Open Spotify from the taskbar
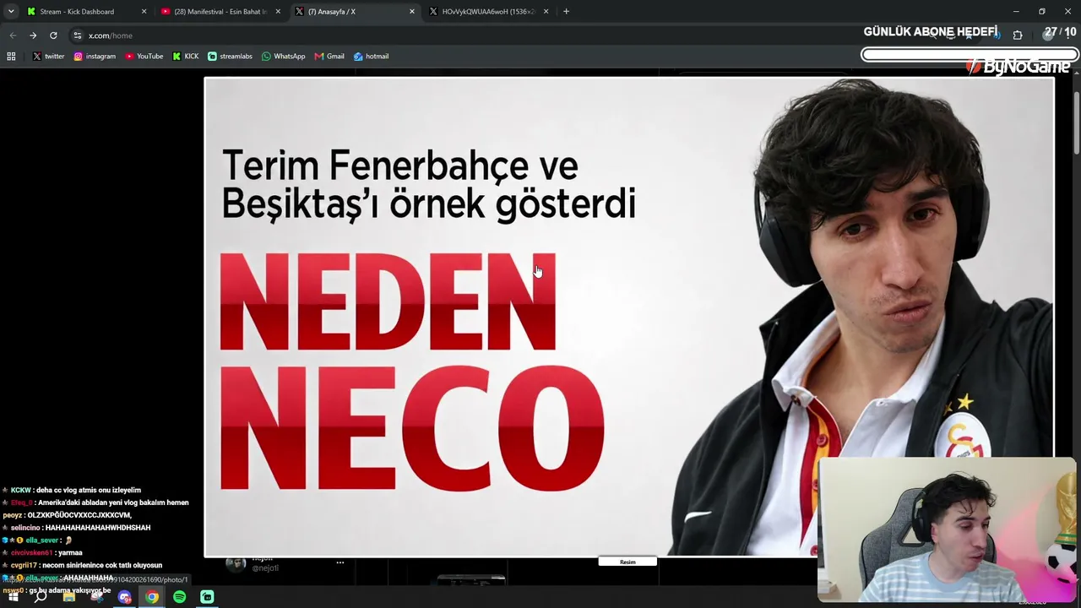This screenshot has height=608, width=1081. click(x=180, y=597)
